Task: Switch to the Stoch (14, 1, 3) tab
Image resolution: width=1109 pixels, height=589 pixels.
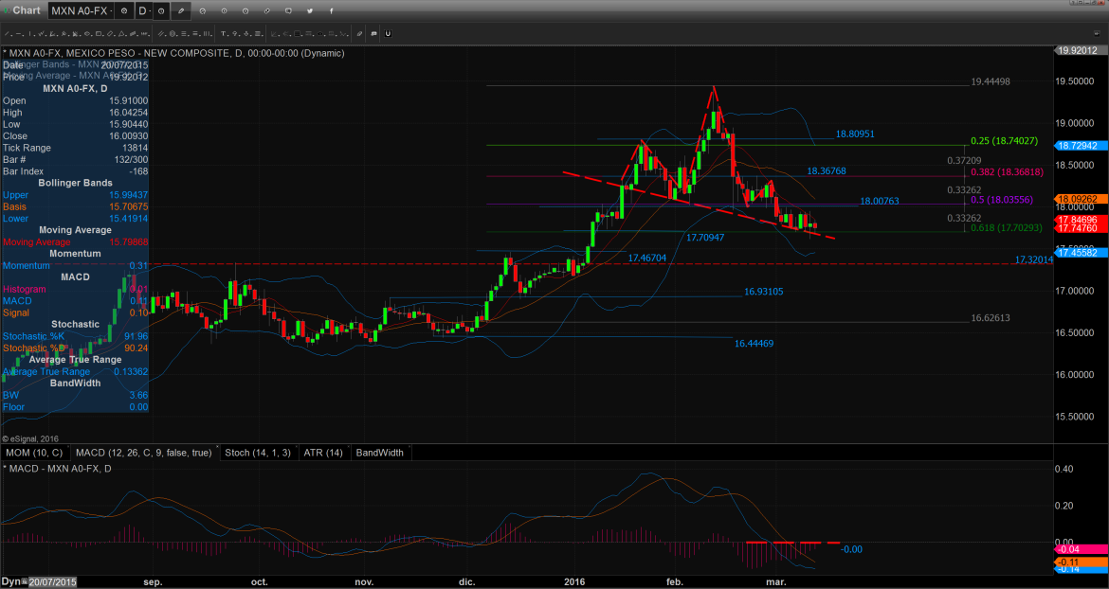Action: coord(258,453)
